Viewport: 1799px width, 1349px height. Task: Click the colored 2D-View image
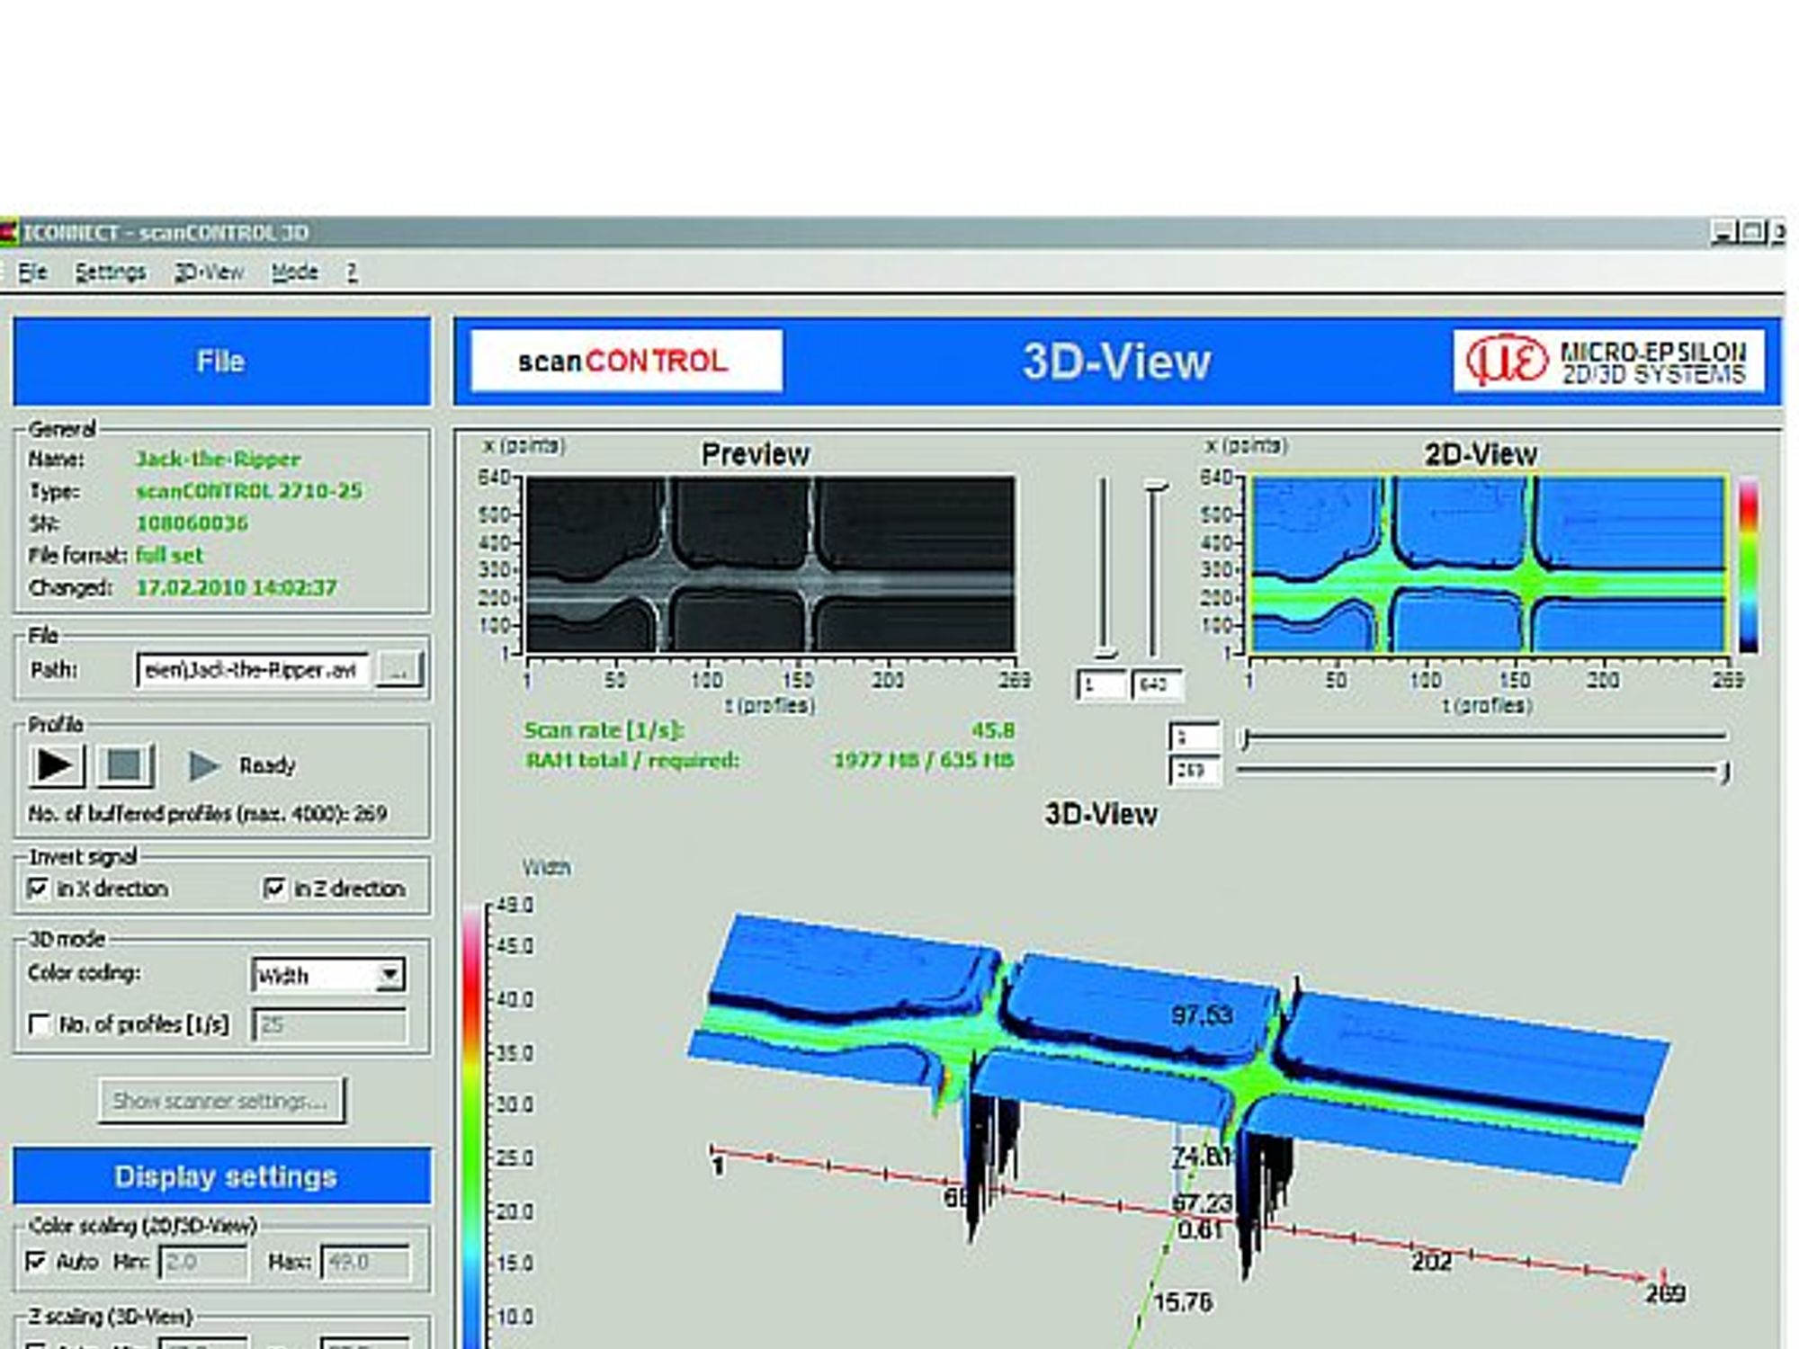pos(1490,564)
